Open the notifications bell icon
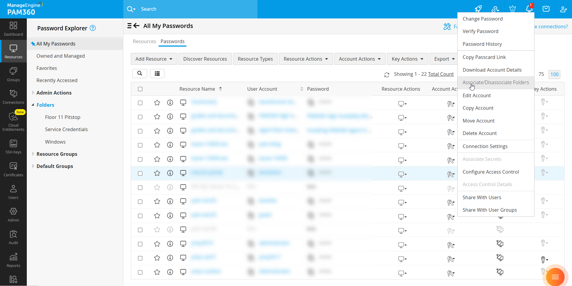Viewport: 572px width, 286px height. click(529, 8)
